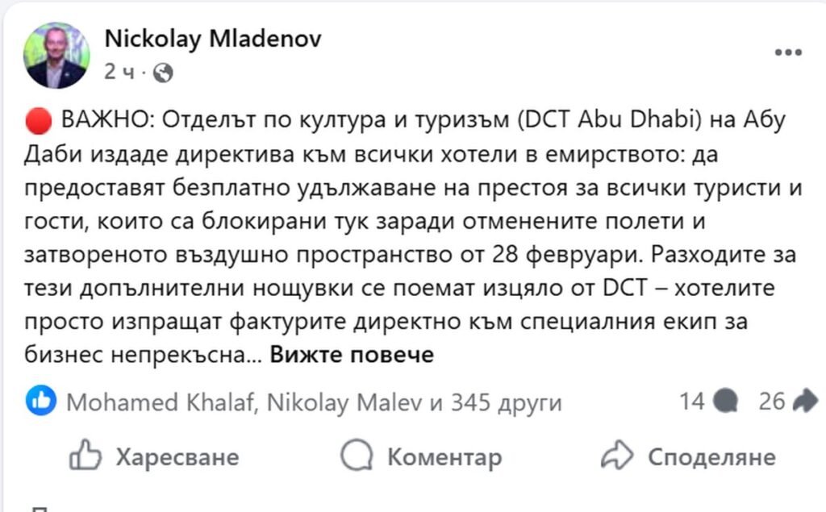Open the post timestamp "2 ч"
This screenshot has height=512, width=826.
coord(119,73)
